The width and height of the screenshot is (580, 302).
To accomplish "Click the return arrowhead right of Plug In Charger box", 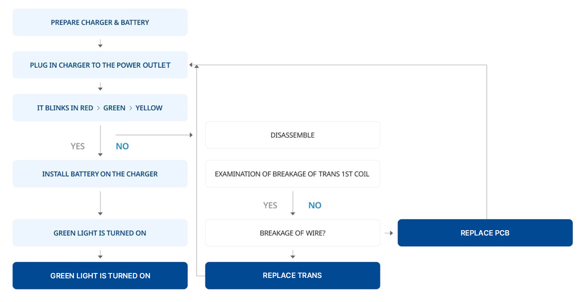I will [x=191, y=65].
